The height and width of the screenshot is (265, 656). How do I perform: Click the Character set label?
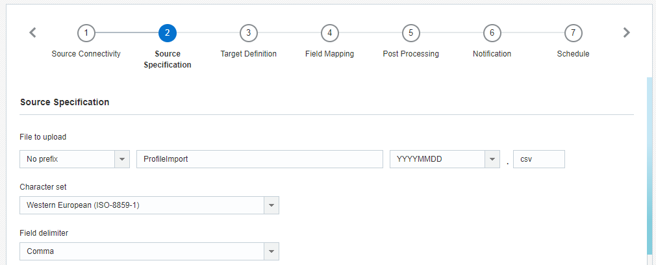43,187
